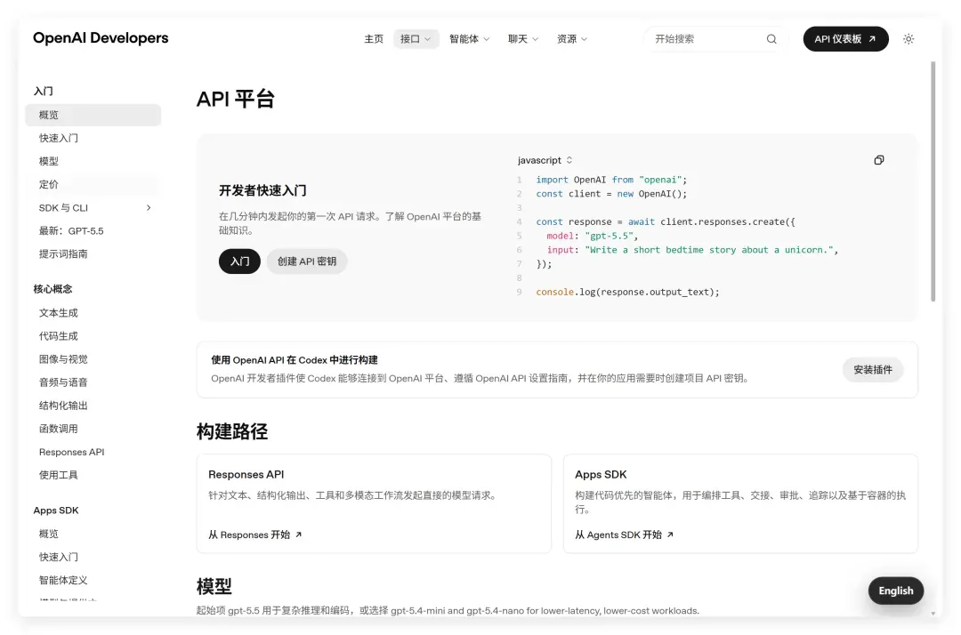The image size is (961, 635).
Task: Open the 主页 nav item
Action: pyautogui.click(x=373, y=39)
